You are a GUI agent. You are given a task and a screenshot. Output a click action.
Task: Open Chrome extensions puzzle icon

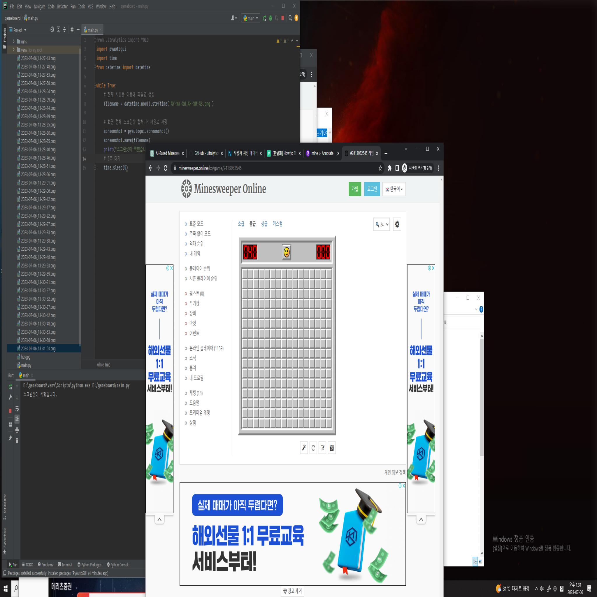pyautogui.click(x=389, y=168)
